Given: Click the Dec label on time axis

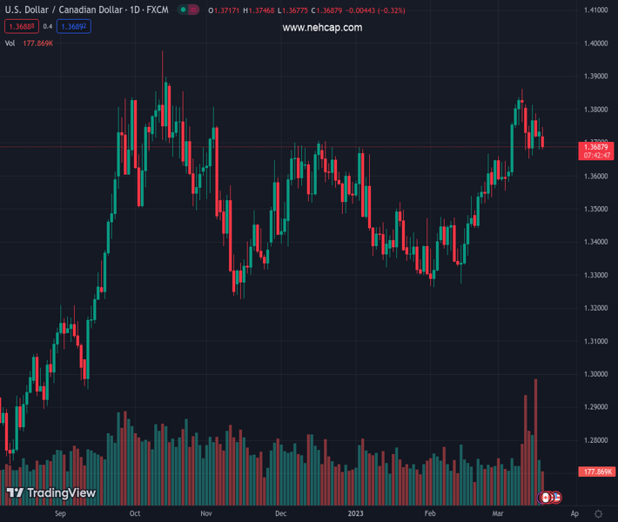Looking at the screenshot, I should (280, 514).
